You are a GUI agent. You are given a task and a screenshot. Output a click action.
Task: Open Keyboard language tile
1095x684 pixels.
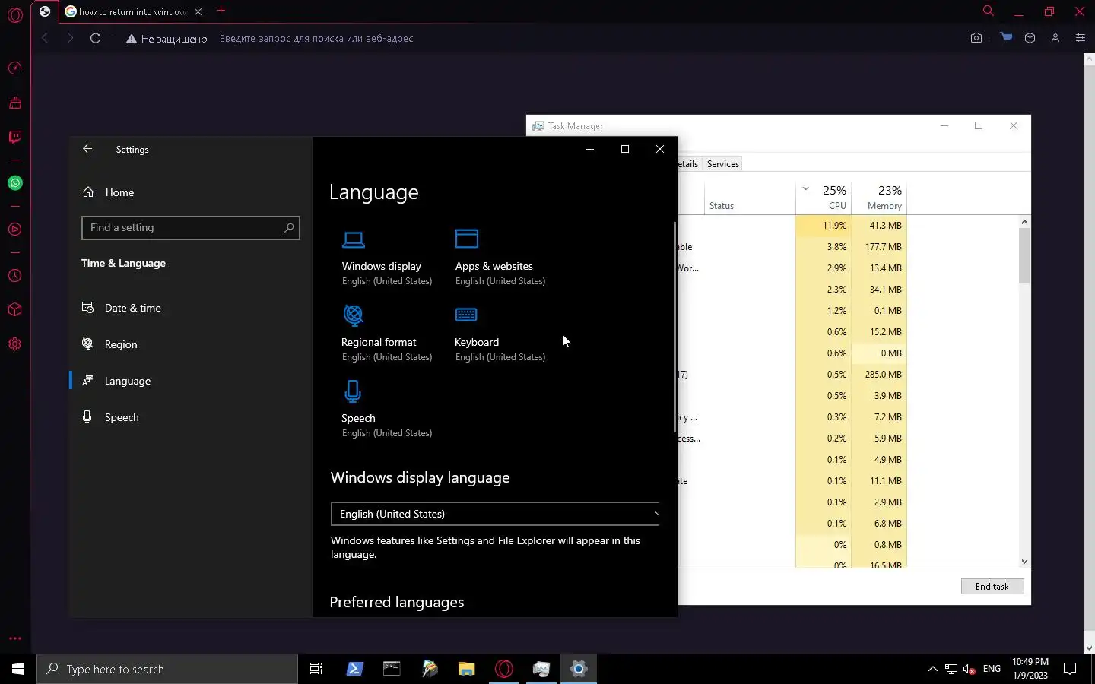tap(500, 334)
